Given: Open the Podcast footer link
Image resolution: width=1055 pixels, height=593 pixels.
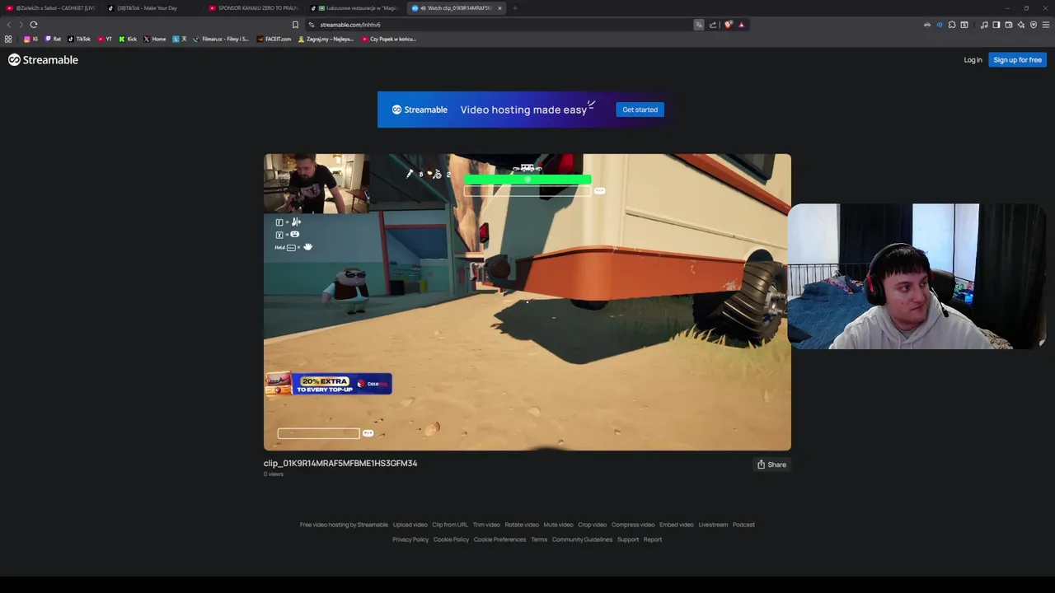Looking at the screenshot, I should coord(743,525).
